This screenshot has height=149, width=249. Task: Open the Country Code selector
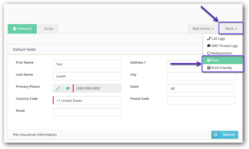coord(87,100)
